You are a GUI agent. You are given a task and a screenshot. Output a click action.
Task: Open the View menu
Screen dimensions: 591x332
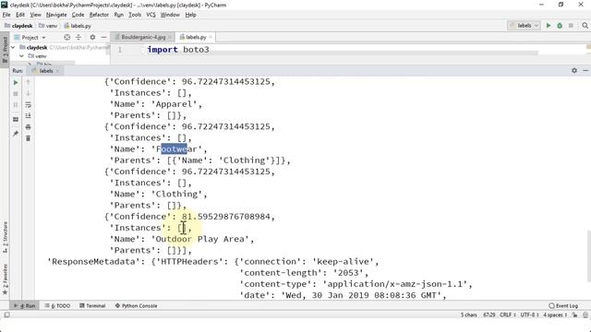tap(35, 15)
